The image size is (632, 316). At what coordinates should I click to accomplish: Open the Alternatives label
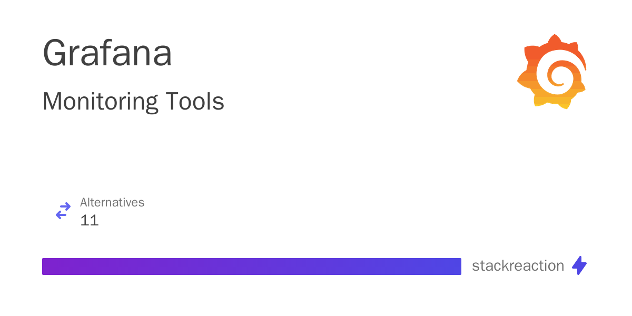point(112,202)
